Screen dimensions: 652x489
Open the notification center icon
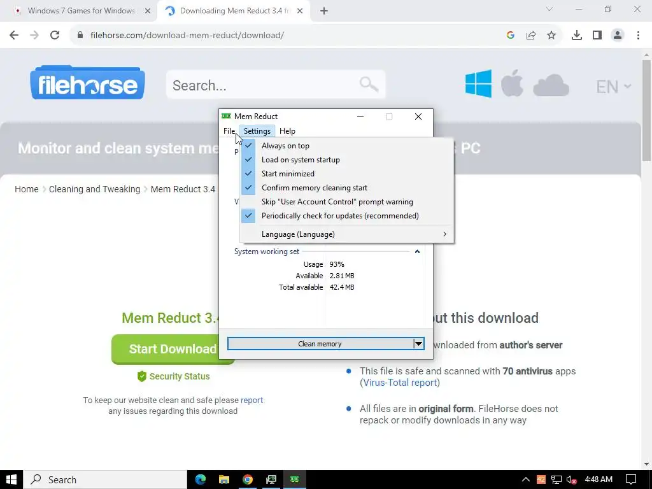click(x=631, y=479)
